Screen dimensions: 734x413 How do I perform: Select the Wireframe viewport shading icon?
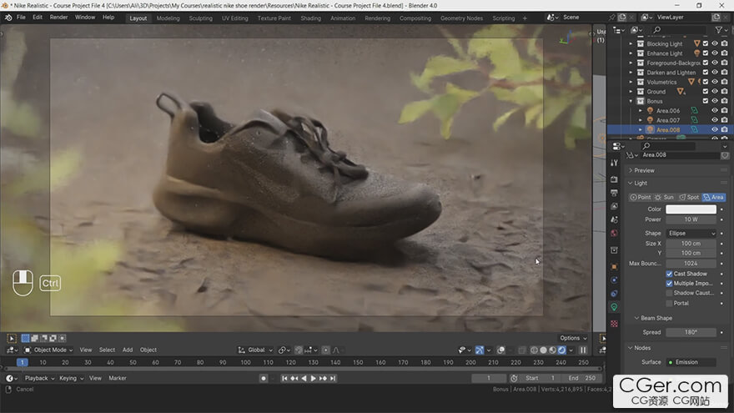[x=534, y=350]
